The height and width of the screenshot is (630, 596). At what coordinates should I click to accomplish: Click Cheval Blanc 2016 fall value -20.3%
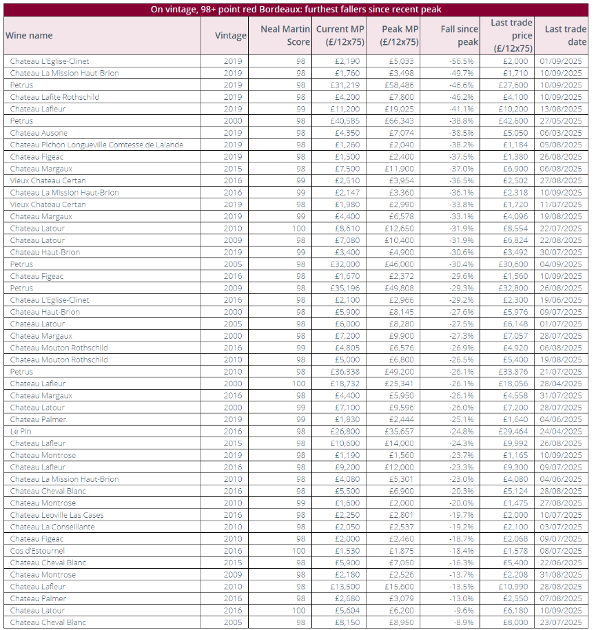tap(461, 491)
